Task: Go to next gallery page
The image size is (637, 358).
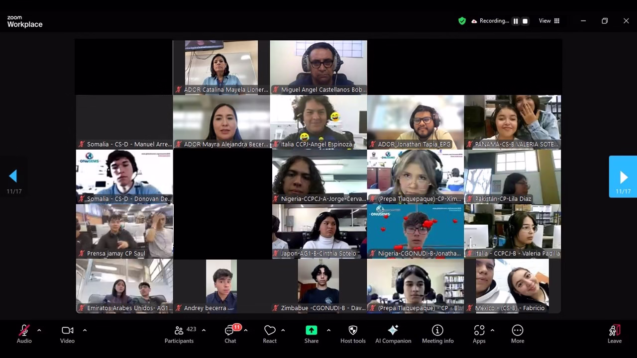Action: click(623, 177)
